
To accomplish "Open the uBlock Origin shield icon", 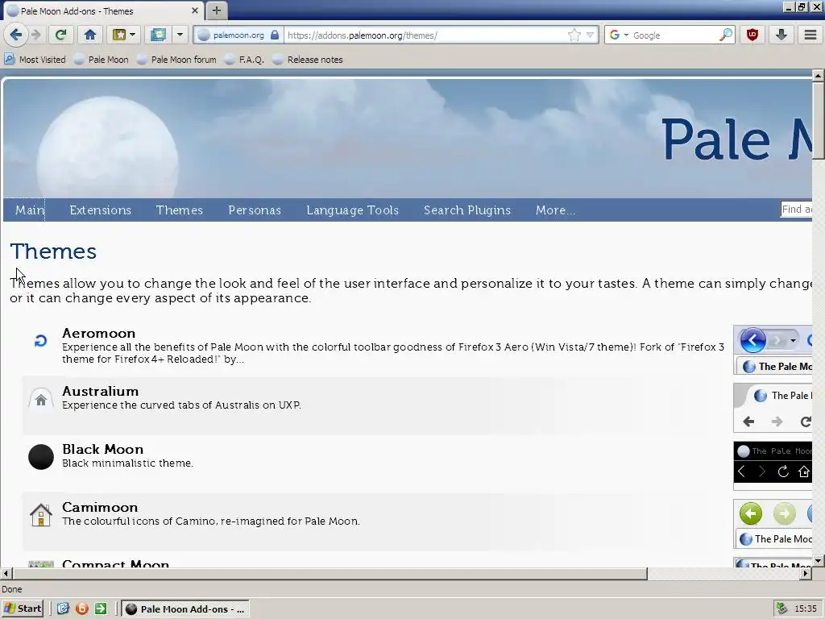I will 752,35.
